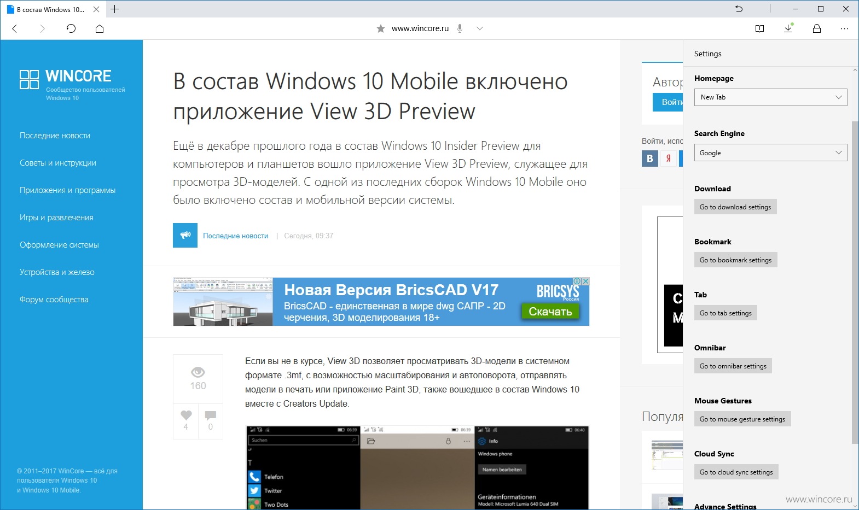Click the ad info icon on banner
859x510 pixels.
(x=577, y=281)
